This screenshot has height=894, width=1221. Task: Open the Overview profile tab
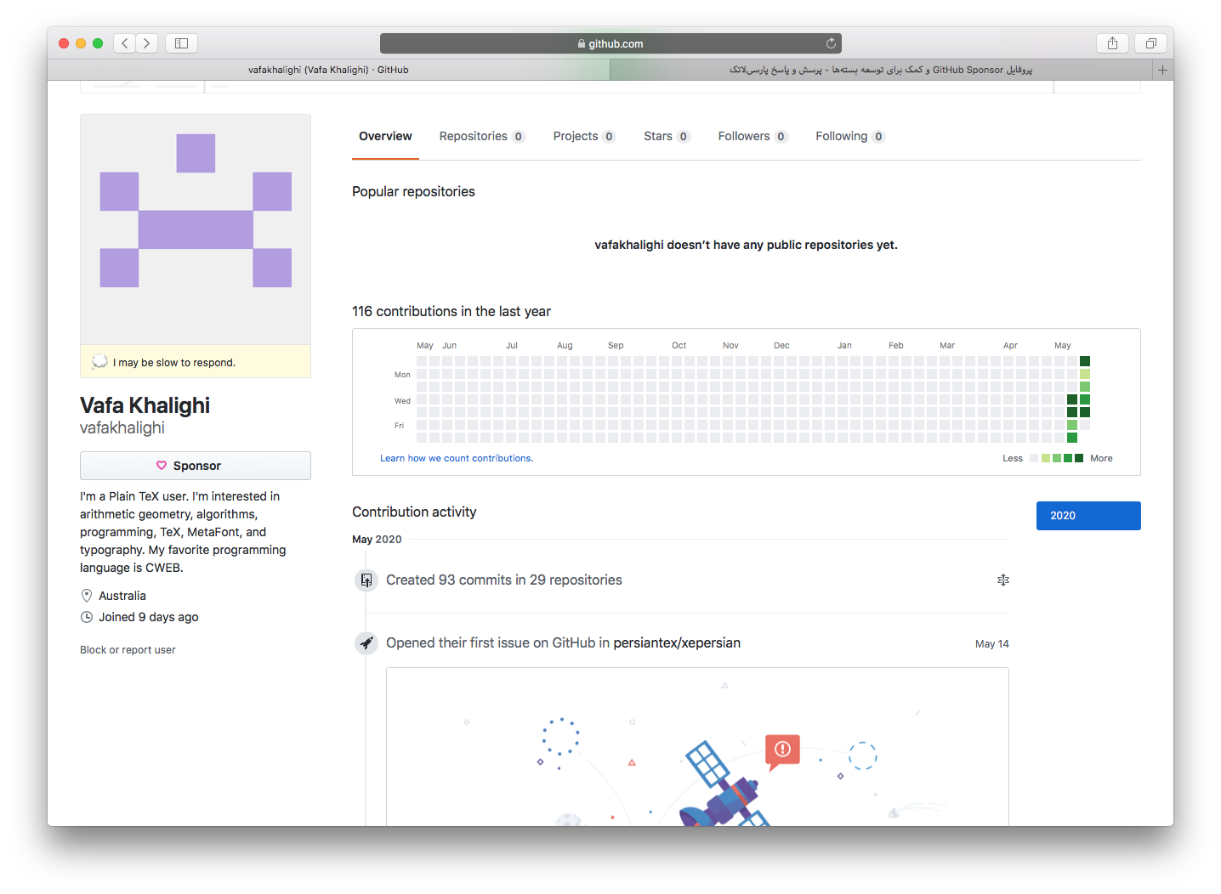pyautogui.click(x=385, y=136)
